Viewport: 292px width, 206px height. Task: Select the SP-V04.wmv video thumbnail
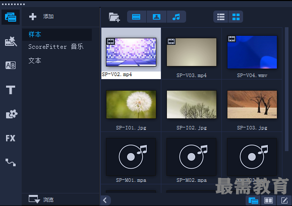[x=252, y=52]
